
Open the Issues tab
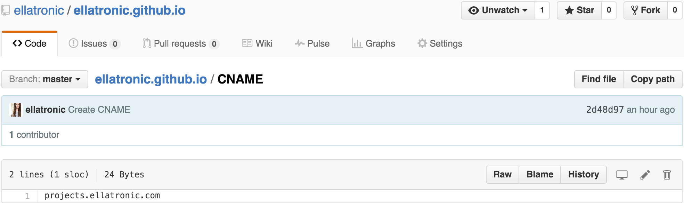94,43
